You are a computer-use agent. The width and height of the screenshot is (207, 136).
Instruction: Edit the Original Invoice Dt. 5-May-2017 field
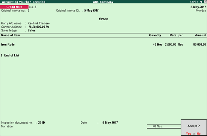(91, 10)
